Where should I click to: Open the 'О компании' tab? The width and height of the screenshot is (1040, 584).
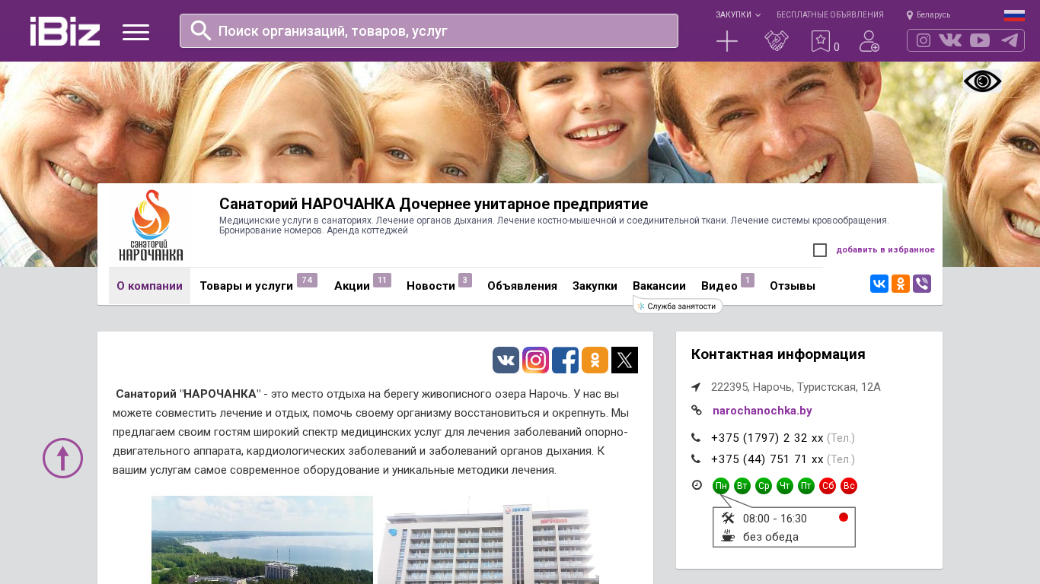[149, 286]
